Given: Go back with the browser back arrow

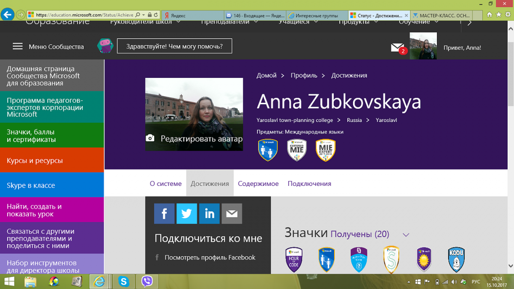Looking at the screenshot, I should (x=7, y=15).
